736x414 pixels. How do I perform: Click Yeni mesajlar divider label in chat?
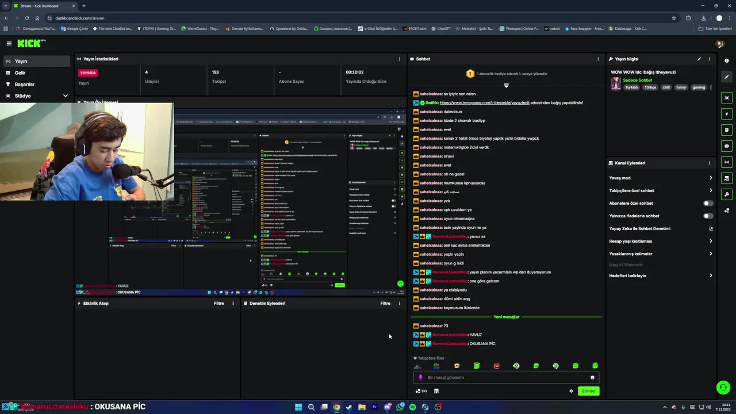(506, 317)
